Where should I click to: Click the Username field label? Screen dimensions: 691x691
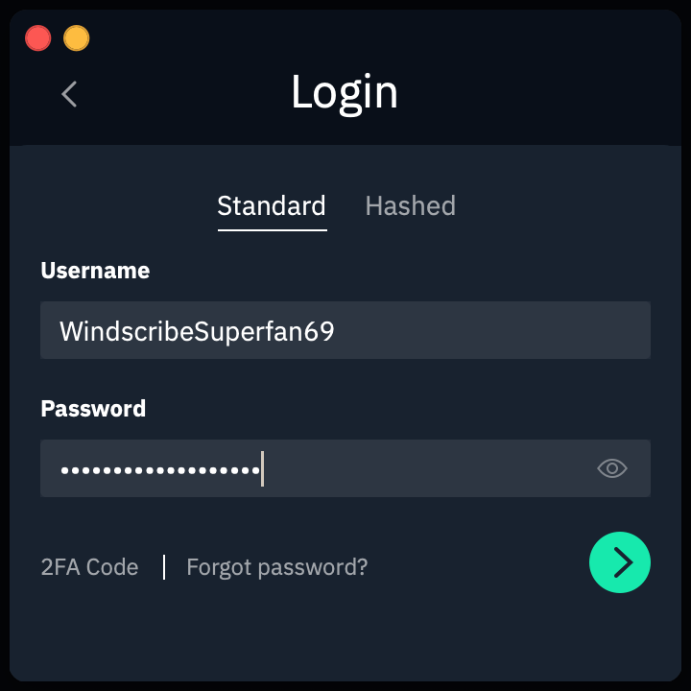click(x=95, y=271)
